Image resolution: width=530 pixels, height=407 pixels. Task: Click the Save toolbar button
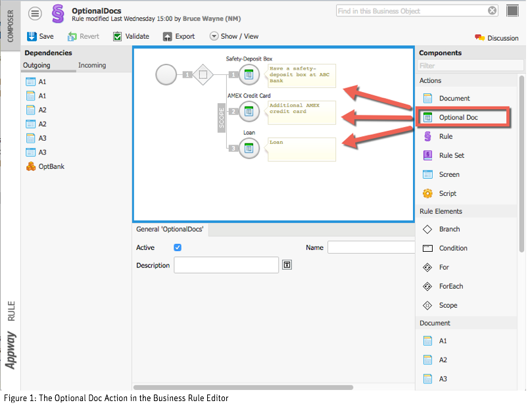(40, 36)
